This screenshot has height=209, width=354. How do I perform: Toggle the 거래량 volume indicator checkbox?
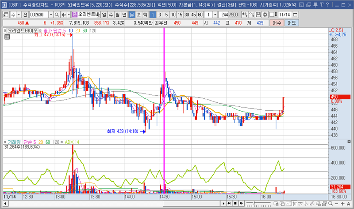click(x=5, y=142)
